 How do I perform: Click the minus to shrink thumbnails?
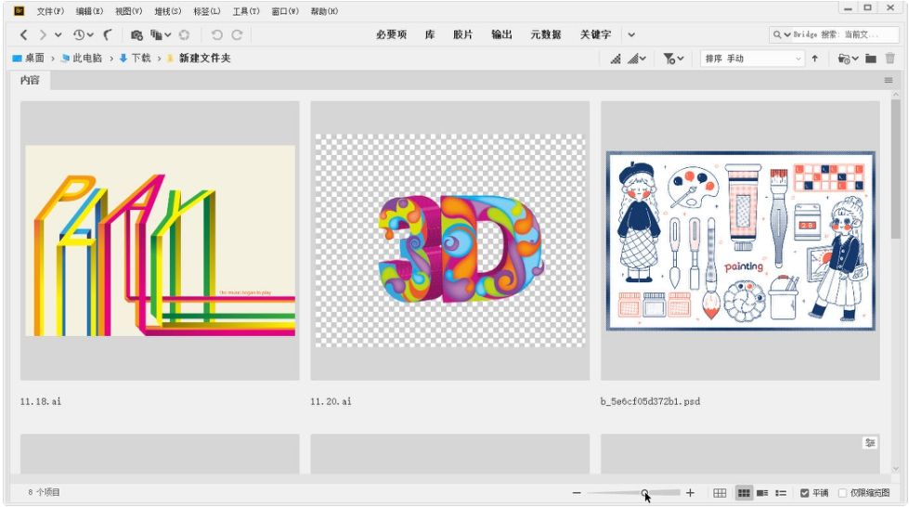577,493
